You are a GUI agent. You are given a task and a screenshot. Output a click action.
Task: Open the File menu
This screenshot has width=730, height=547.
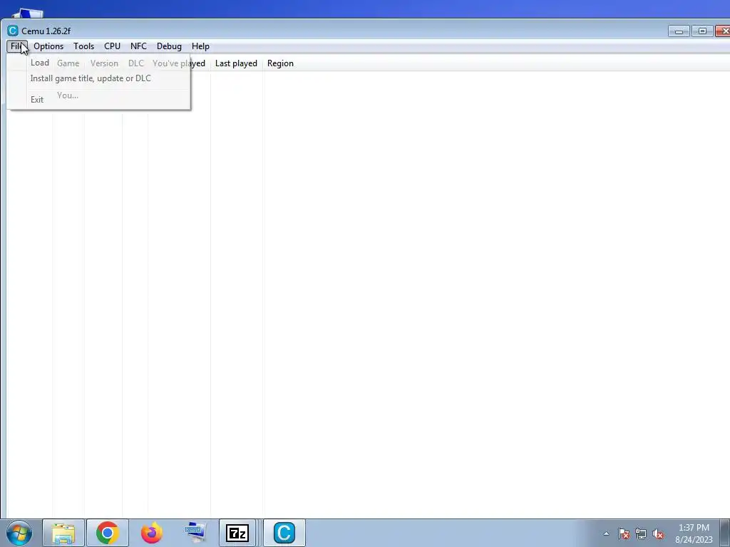coord(17,46)
